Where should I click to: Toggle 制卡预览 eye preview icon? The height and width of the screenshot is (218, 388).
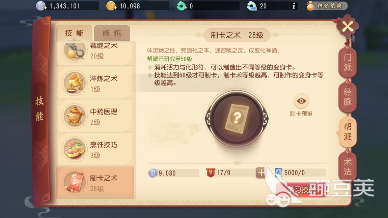(x=301, y=101)
